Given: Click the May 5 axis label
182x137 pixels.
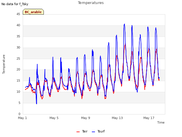Looking at the screenshot, I should click(54, 118).
